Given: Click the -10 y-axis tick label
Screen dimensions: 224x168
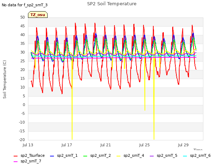Looking at the screenshot, I should [x=22, y=122].
